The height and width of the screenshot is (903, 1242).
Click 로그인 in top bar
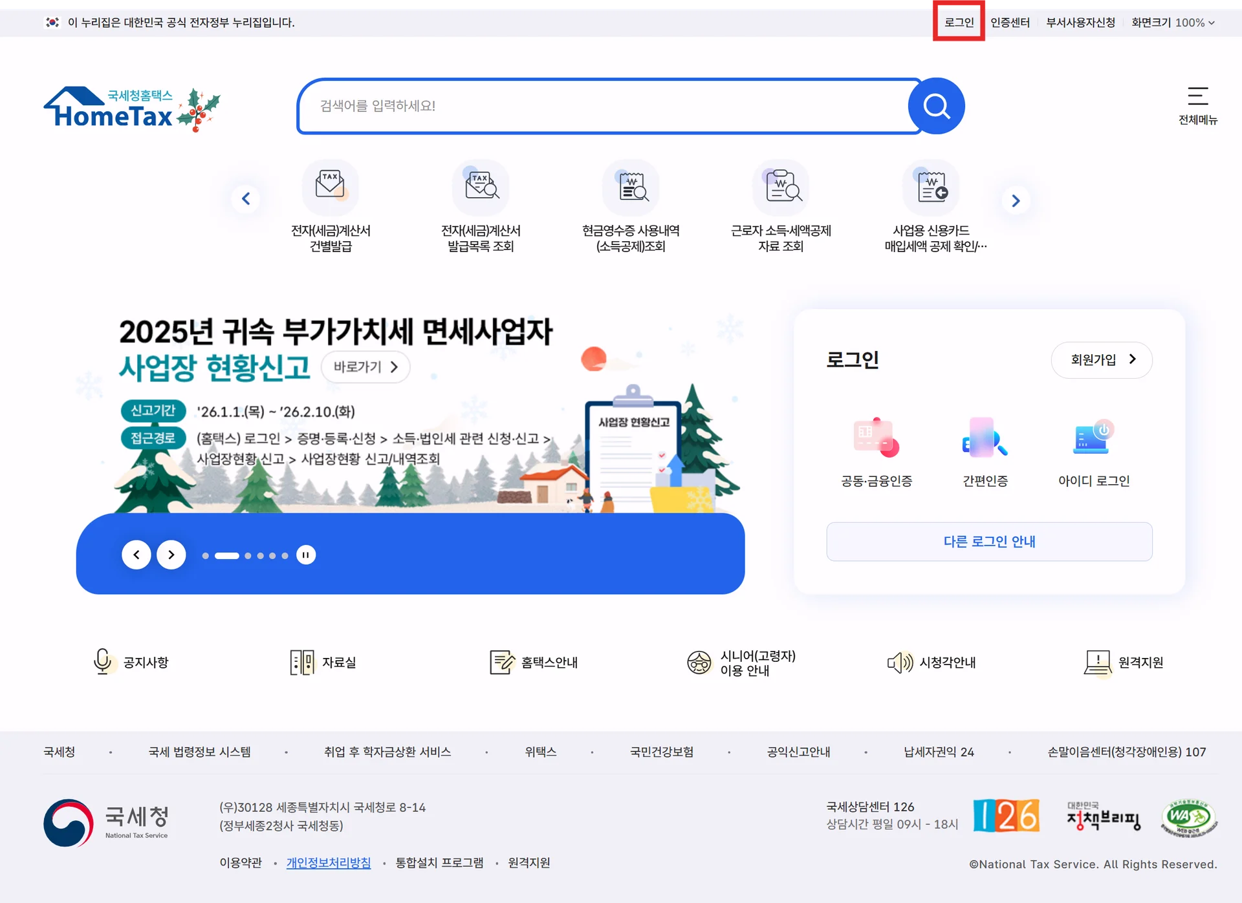[x=959, y=23]
